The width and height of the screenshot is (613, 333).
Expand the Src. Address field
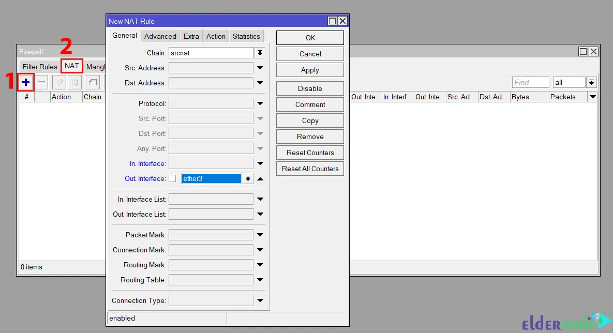click(260, 68)
